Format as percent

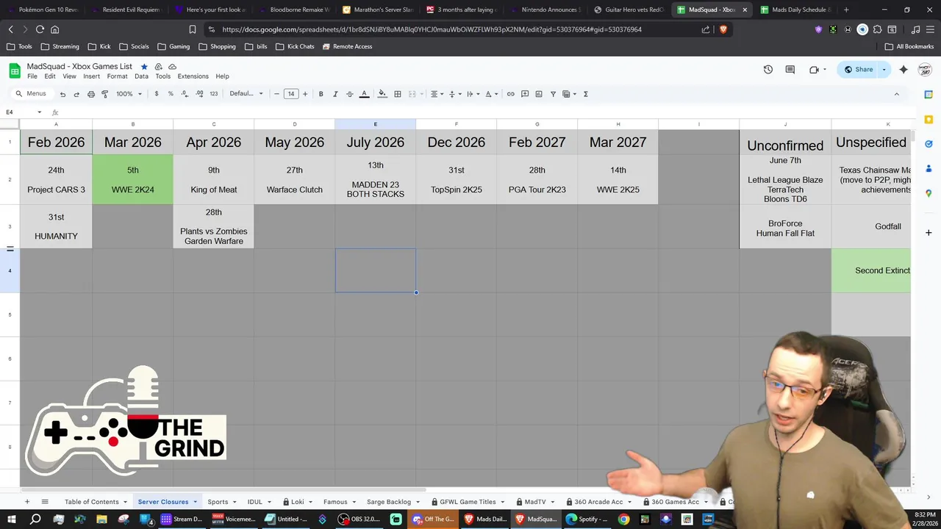point(171,94)
